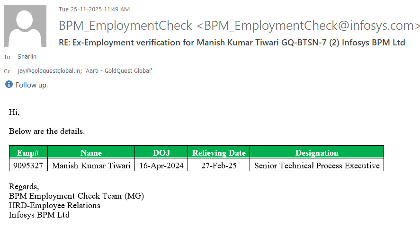Click the 'Hi,' greeting line

[x=14, y=112]
